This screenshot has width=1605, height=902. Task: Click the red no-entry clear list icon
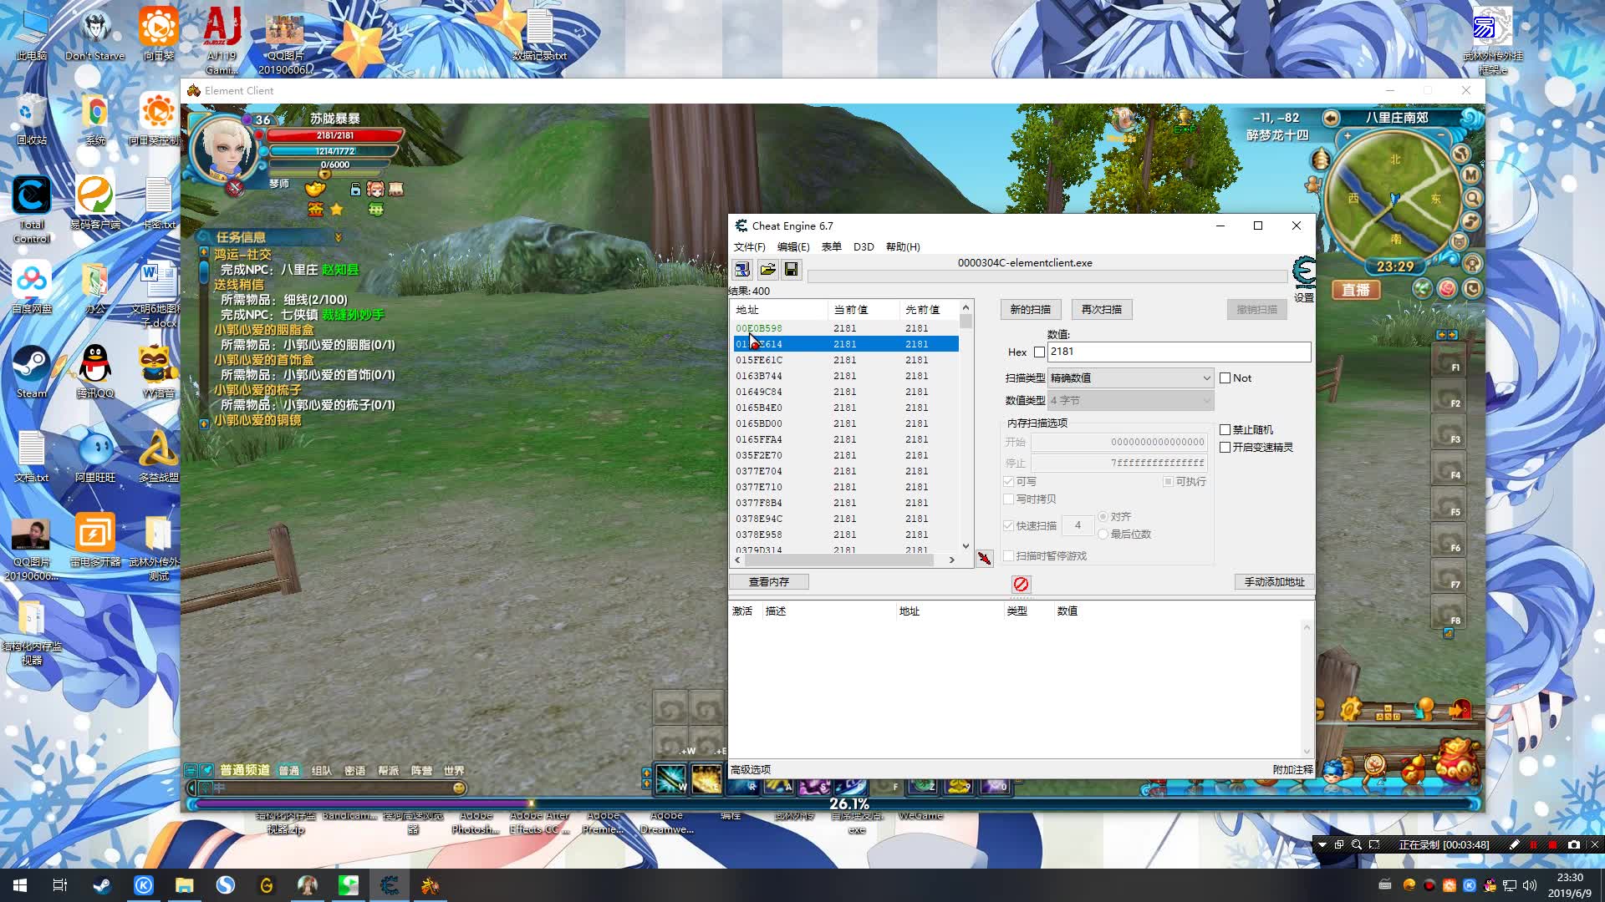1021,584
